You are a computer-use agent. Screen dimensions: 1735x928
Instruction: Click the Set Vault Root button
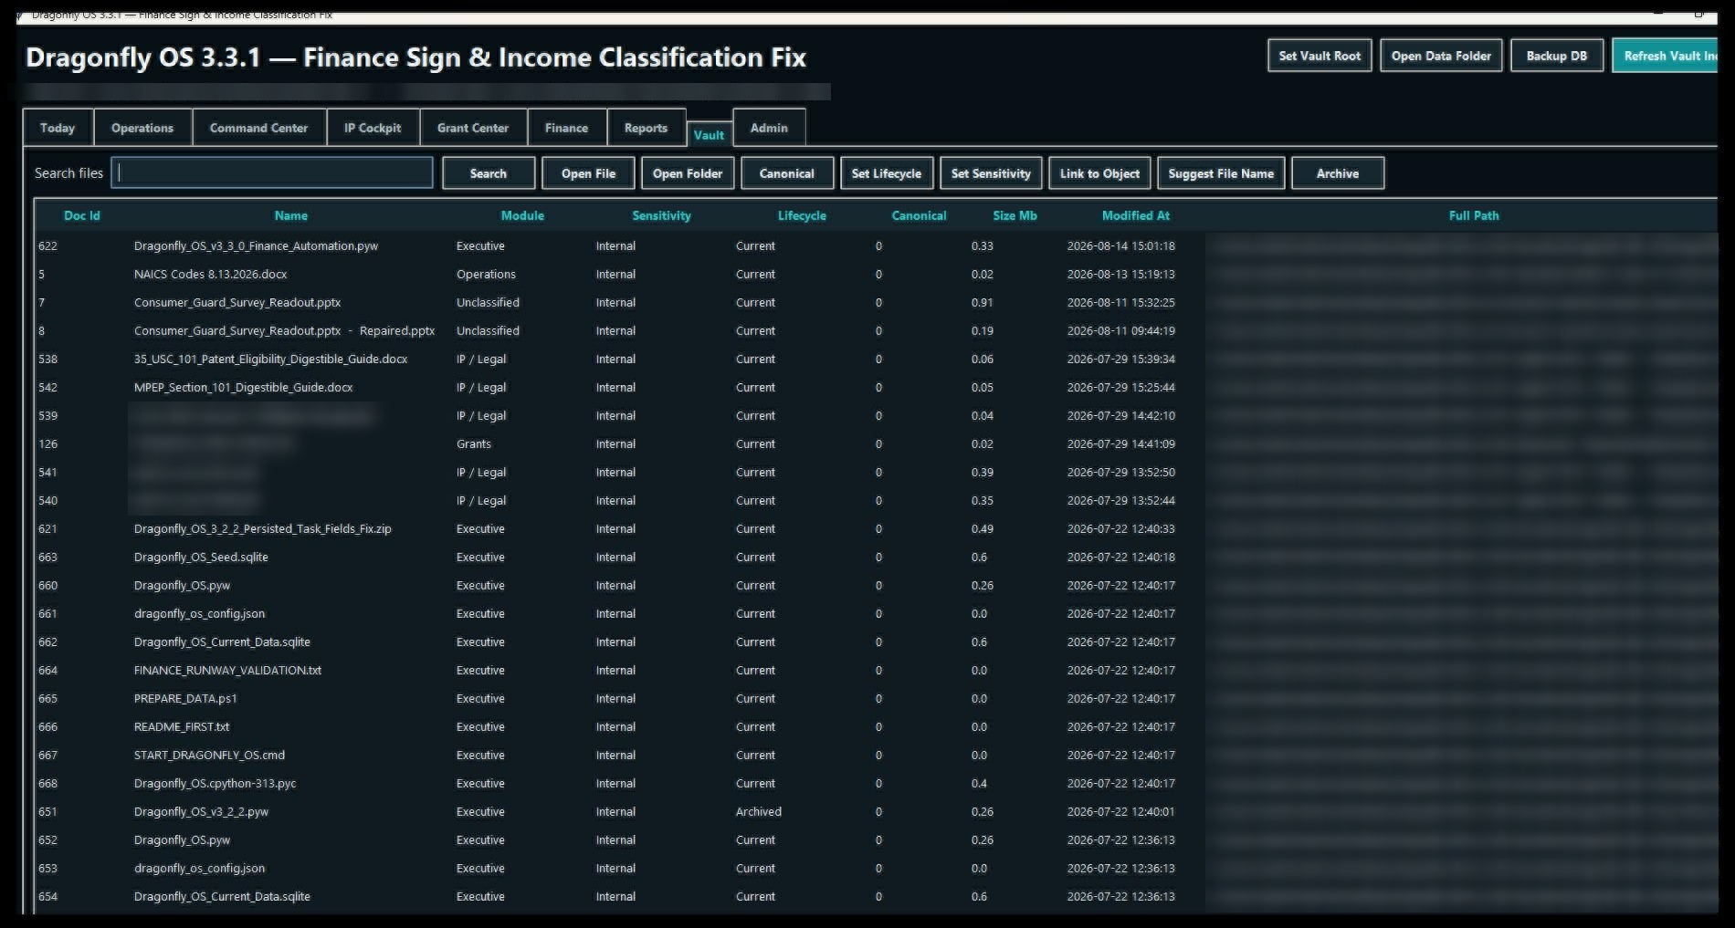[x=1320, y=56]
